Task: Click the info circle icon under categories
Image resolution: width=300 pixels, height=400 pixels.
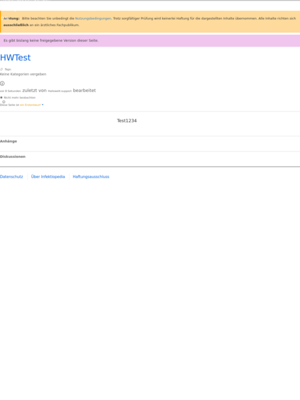Action: [x=2, y=83]
